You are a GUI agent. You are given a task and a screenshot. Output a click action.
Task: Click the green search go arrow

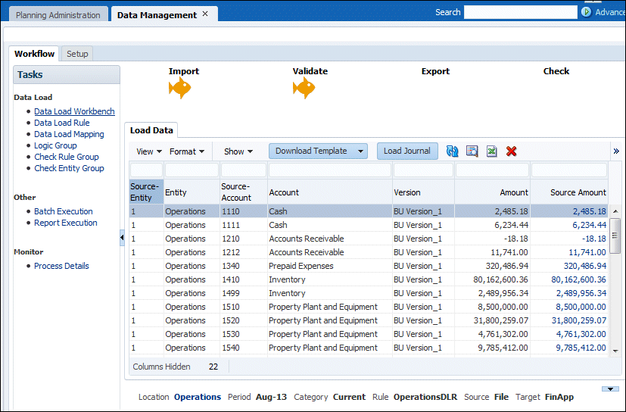coord(586,12)
